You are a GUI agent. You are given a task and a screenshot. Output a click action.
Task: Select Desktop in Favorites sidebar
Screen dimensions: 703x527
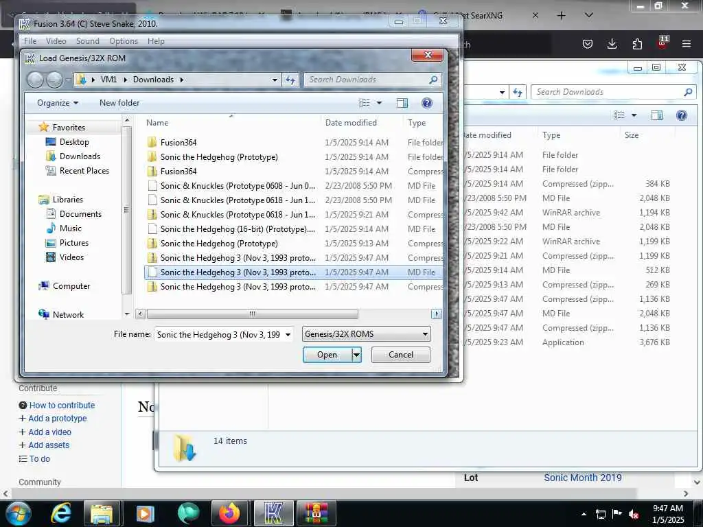(74, 142)
